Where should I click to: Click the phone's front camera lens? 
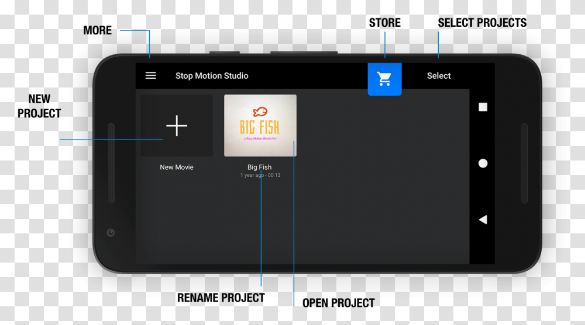pos(111,233)
